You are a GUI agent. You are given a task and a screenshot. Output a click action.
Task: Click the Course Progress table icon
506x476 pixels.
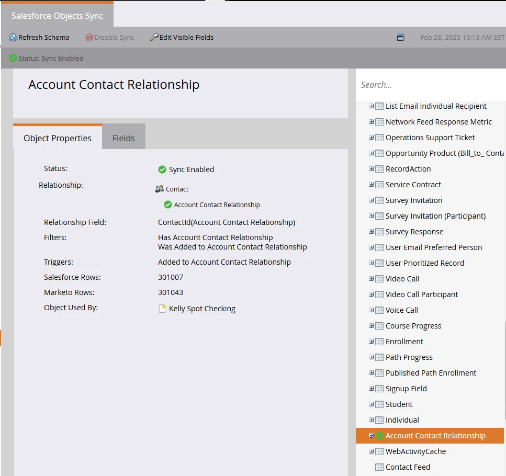[379, 326]
